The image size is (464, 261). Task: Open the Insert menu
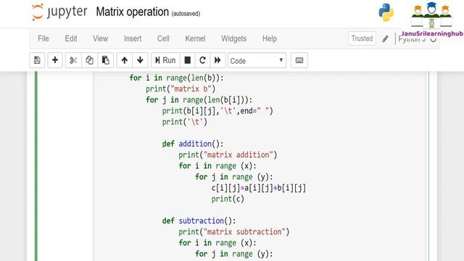(133, 38)
